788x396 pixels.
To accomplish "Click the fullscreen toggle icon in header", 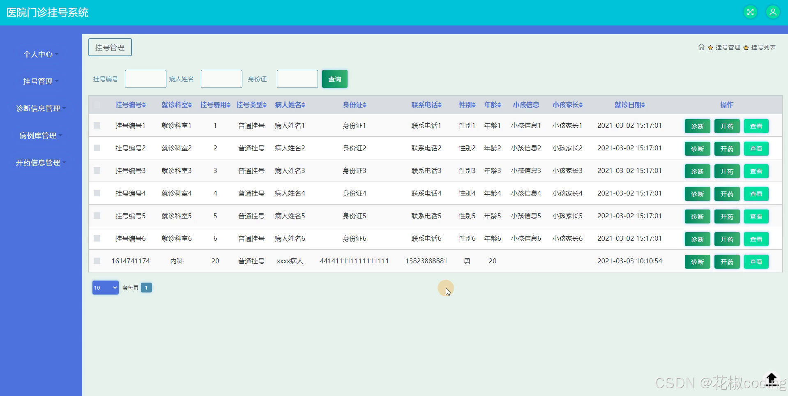I will coord(750,12).
